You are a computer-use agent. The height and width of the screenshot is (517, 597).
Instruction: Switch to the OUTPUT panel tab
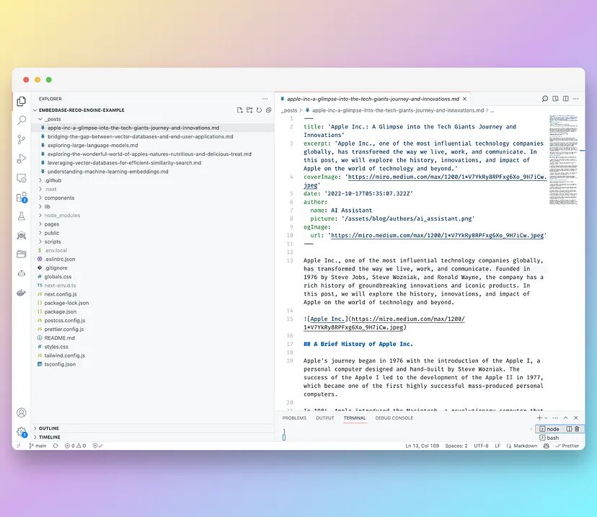pos(324,417)
